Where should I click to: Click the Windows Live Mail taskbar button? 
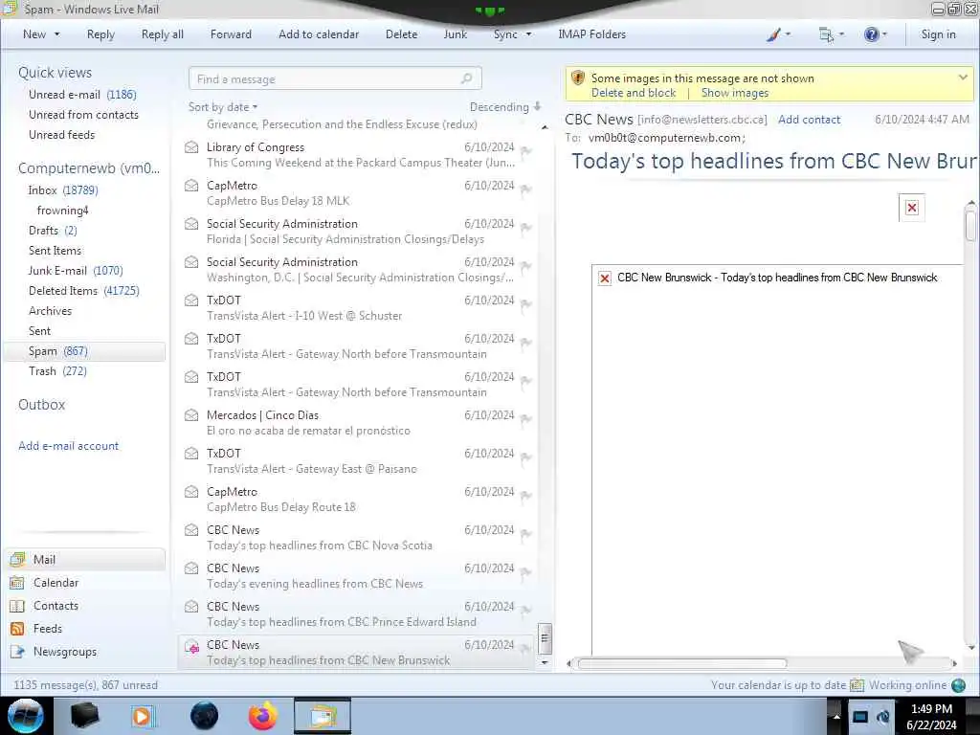[x=323, y=716]
